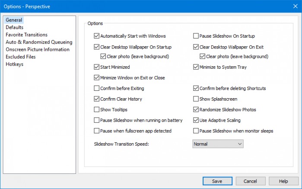Click the Cancel button
The width and height of the screenshot is (302, 189).
pos(251,181)
